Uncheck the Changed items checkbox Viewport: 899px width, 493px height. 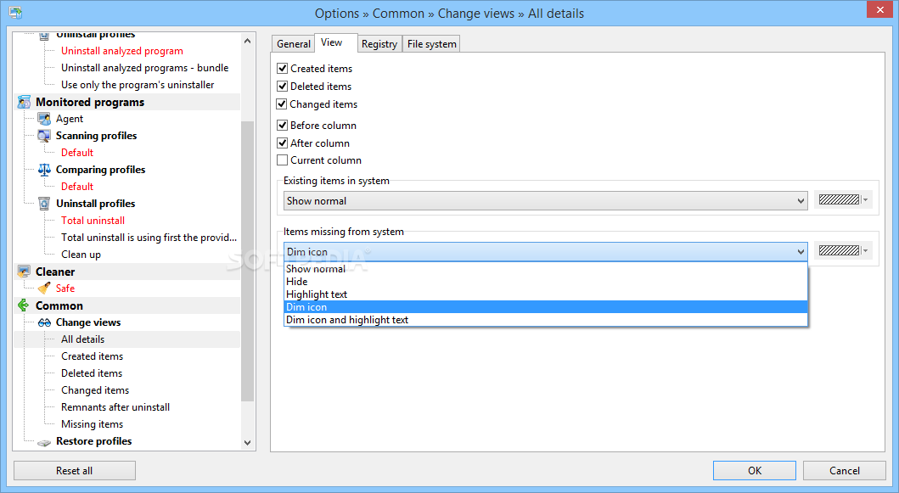tap(282, 104)
